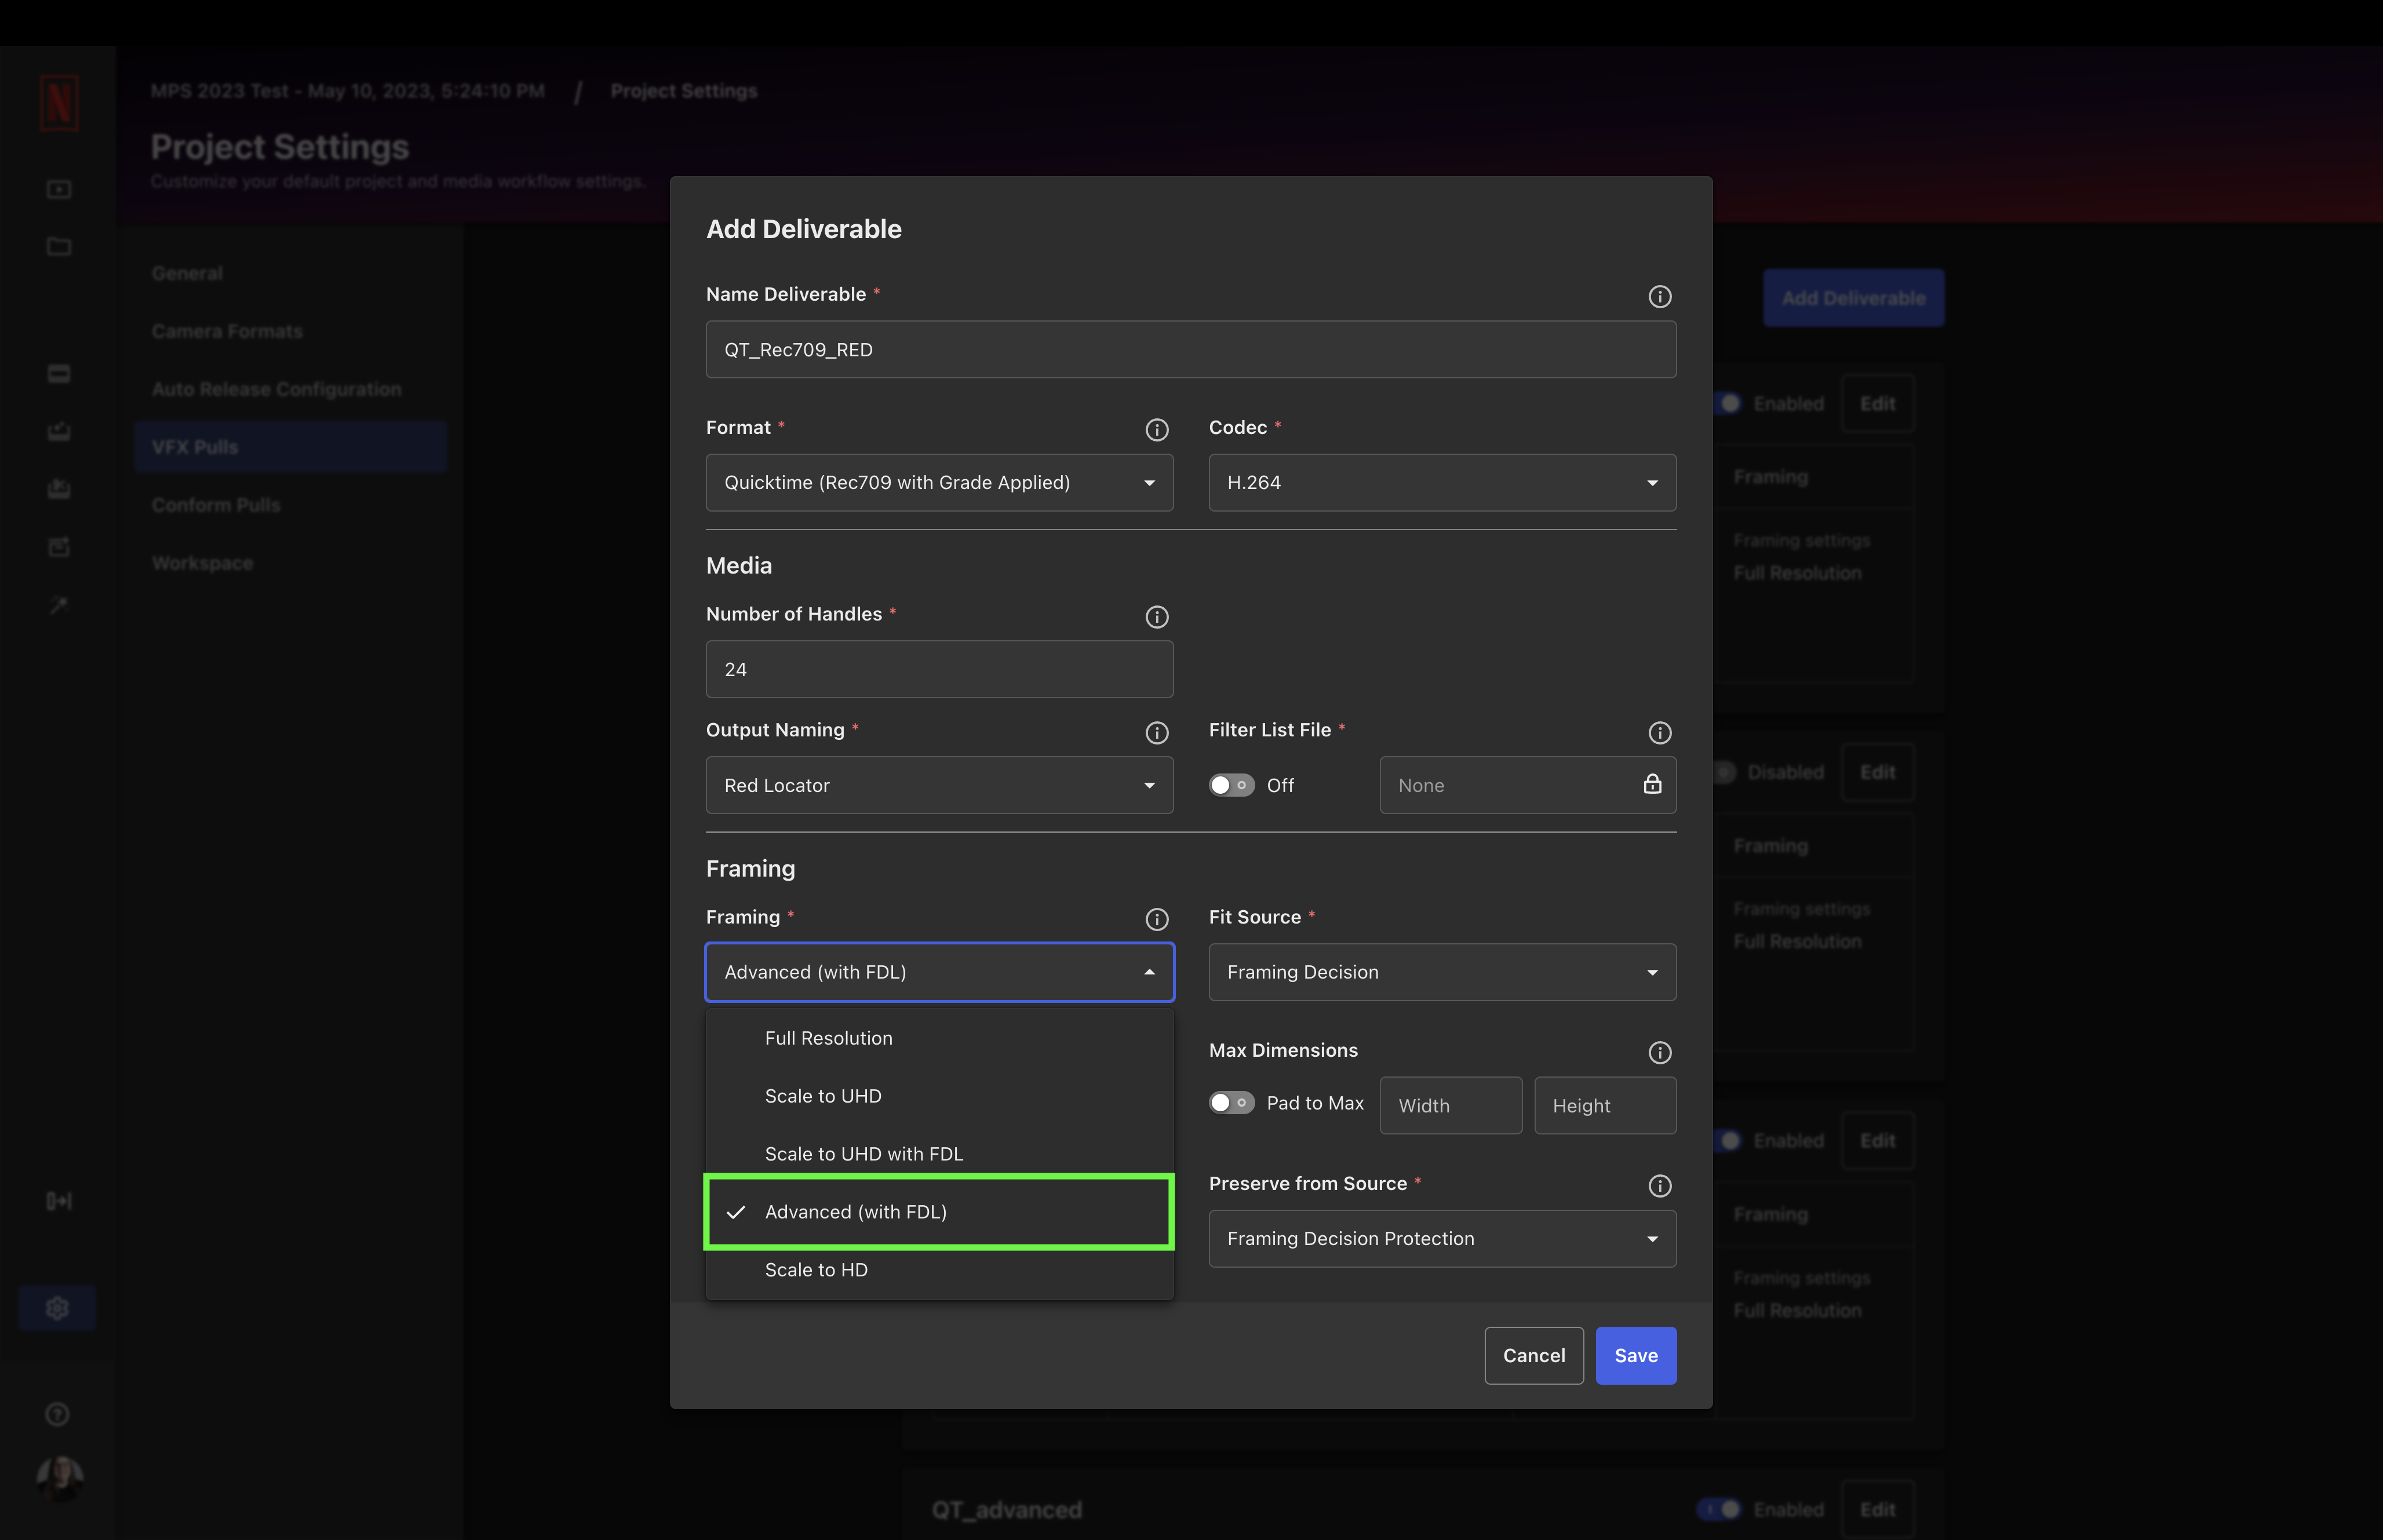
Task: Select Full Resolution option
Action: [939, 1038]
